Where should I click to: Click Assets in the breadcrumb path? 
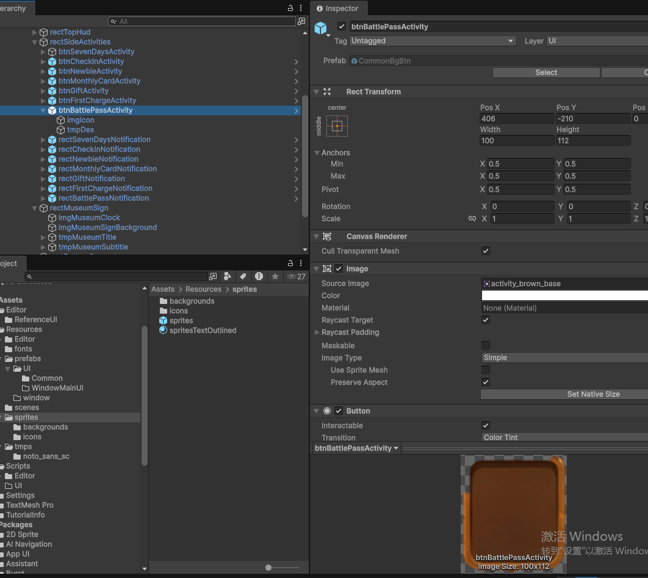click(163, 289)
